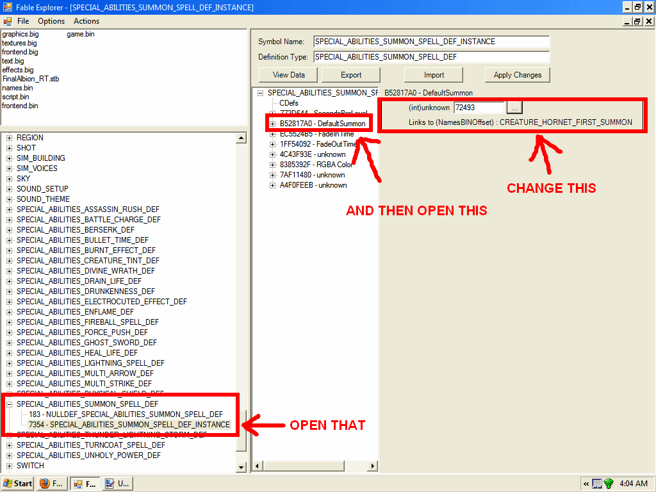656x492 pixels.
Task: Expand the 8385392F RGBA Color entry
Action: pyautogui.click(x=272, y=165)
